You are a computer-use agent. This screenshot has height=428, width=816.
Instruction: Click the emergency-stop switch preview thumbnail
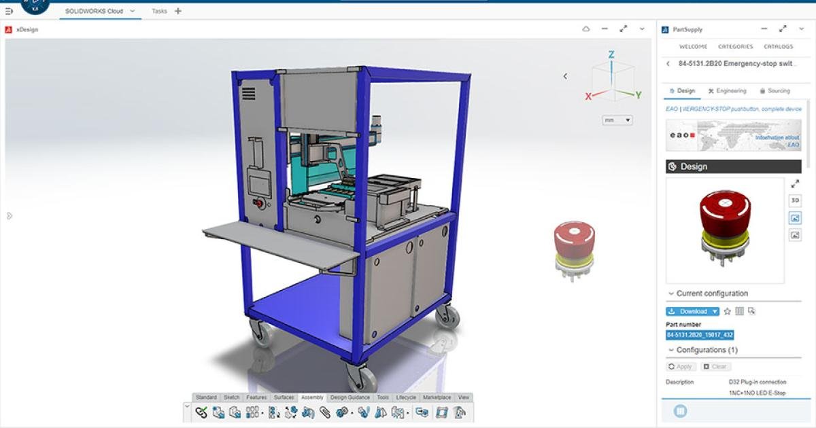[x=725, y=230]
